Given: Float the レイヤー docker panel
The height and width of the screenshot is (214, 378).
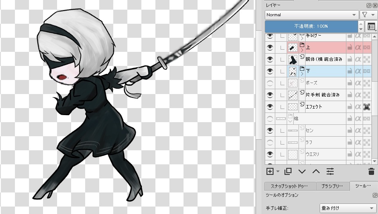Looking at the screenshot, I should 369,5.
